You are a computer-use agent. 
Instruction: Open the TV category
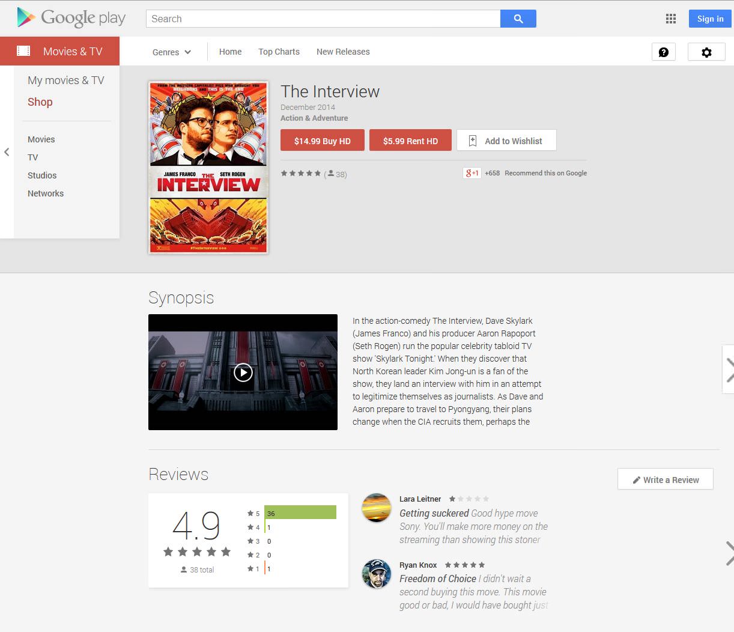[33, 157]
